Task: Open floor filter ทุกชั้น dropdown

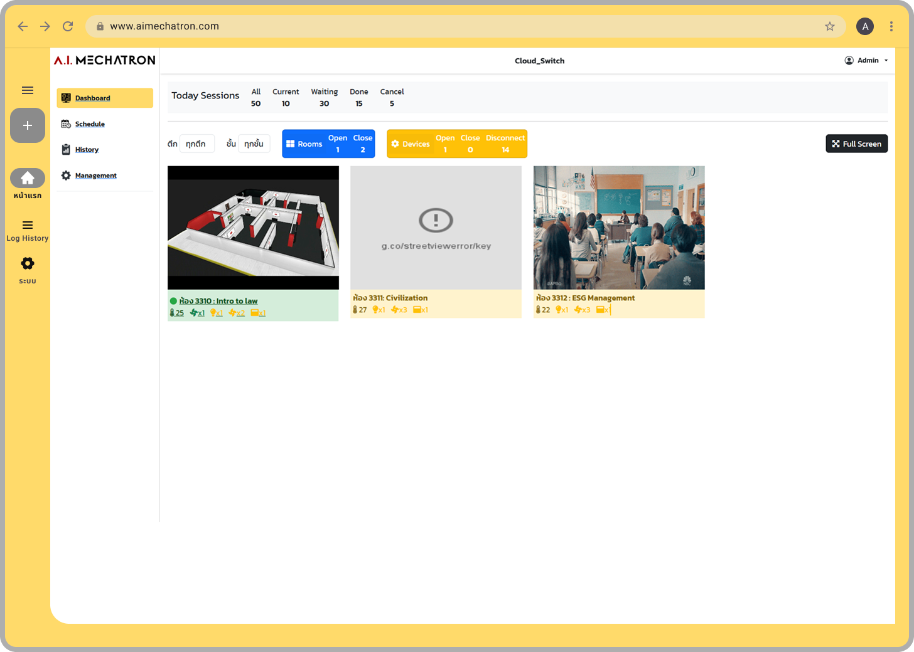Action: coord(254,144)
